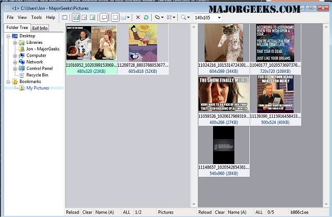This screenshot has width=332, height=217.
Task: Select the astronomy star quote thumbnail
Action: point(275,43)
